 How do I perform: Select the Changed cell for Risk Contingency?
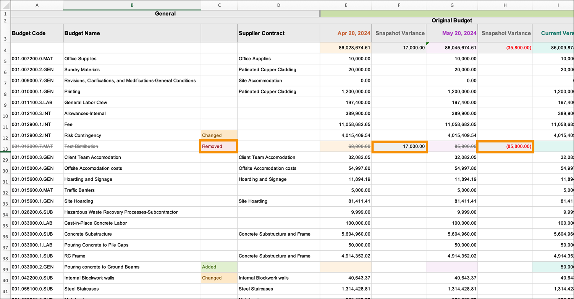coord(219,135)
